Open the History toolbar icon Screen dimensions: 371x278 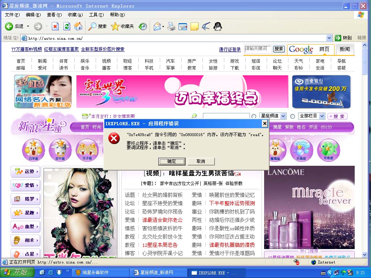[143, 26]
